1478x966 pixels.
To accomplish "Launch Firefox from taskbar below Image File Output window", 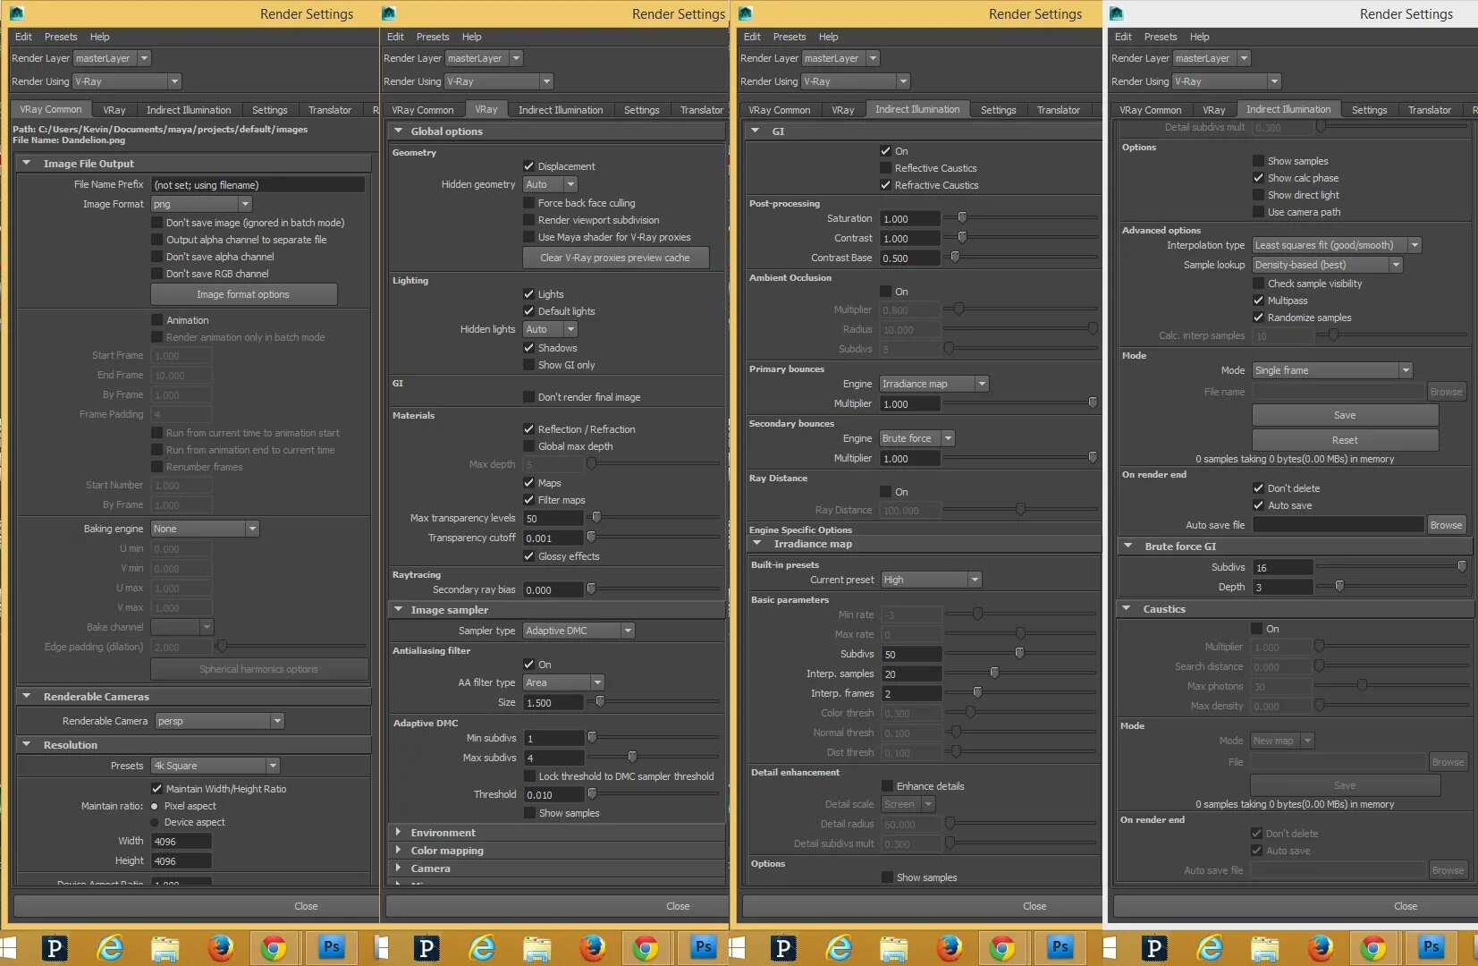I will pyautogui.click(x=220, y=947).
